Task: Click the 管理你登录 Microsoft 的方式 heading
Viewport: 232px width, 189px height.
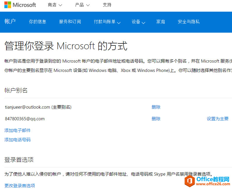Action: (66, 46)
